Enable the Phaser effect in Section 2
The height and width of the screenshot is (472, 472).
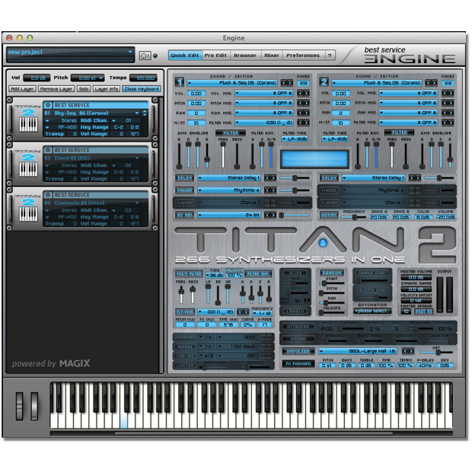tap(329, 190)
